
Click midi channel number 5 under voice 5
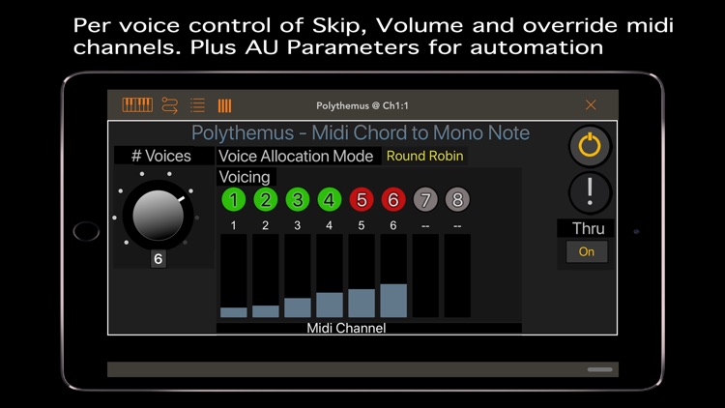coord(362,225)
